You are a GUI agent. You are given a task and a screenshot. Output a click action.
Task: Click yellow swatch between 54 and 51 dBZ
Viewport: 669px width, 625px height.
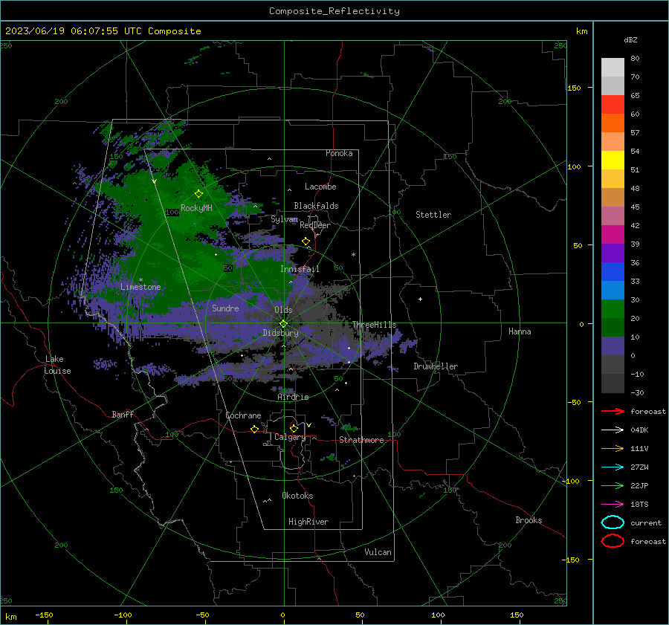(x=613, y=161)
